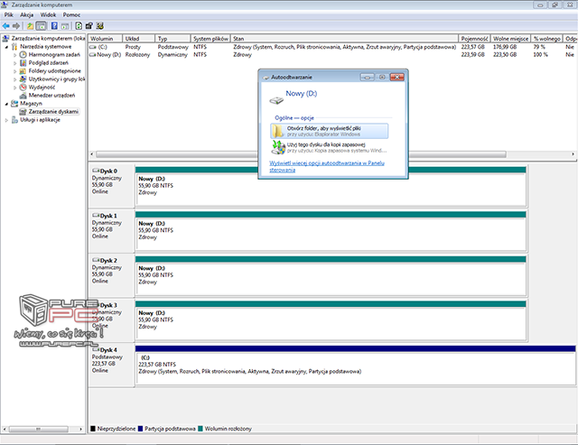This screenshot has width=578, height=445.
Task: Open Menedżer urządzeń in the tree
Action: 53,95
